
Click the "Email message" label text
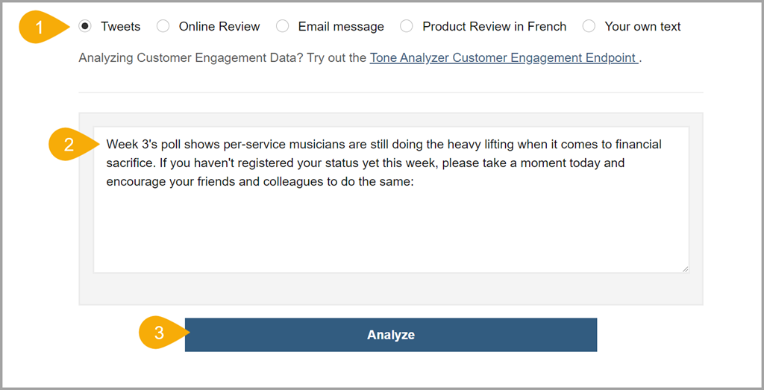(x=341, y=26)
